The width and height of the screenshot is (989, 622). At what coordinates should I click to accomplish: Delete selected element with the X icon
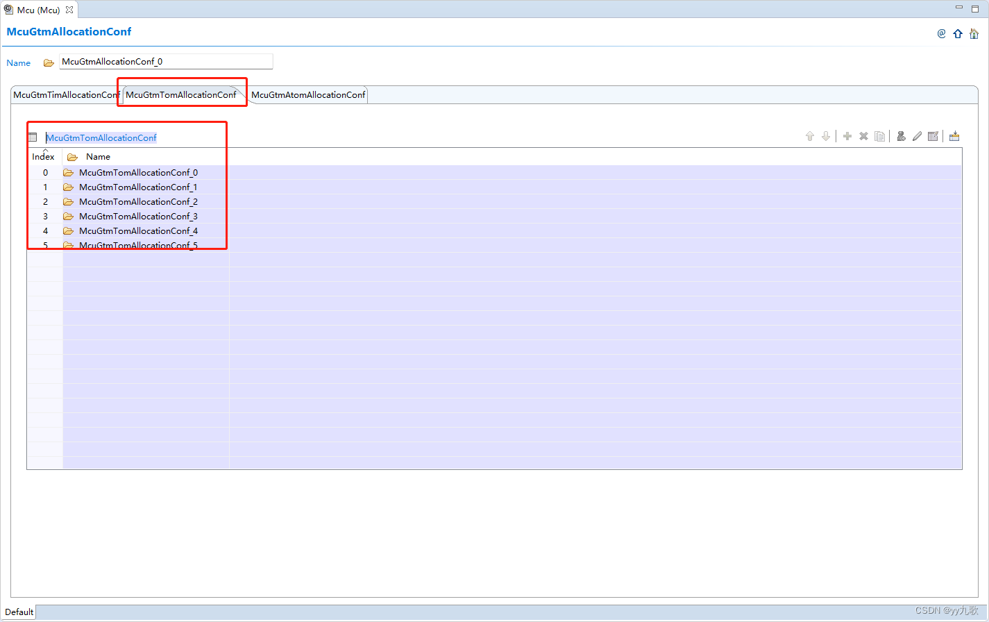click(x=864, y=136)
